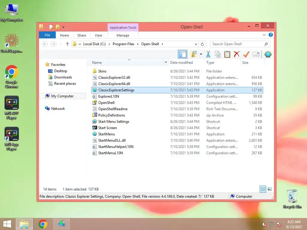Select Desktop in navigation pane
The width and height of the screenshot is (307, 230).
(61, 71)
